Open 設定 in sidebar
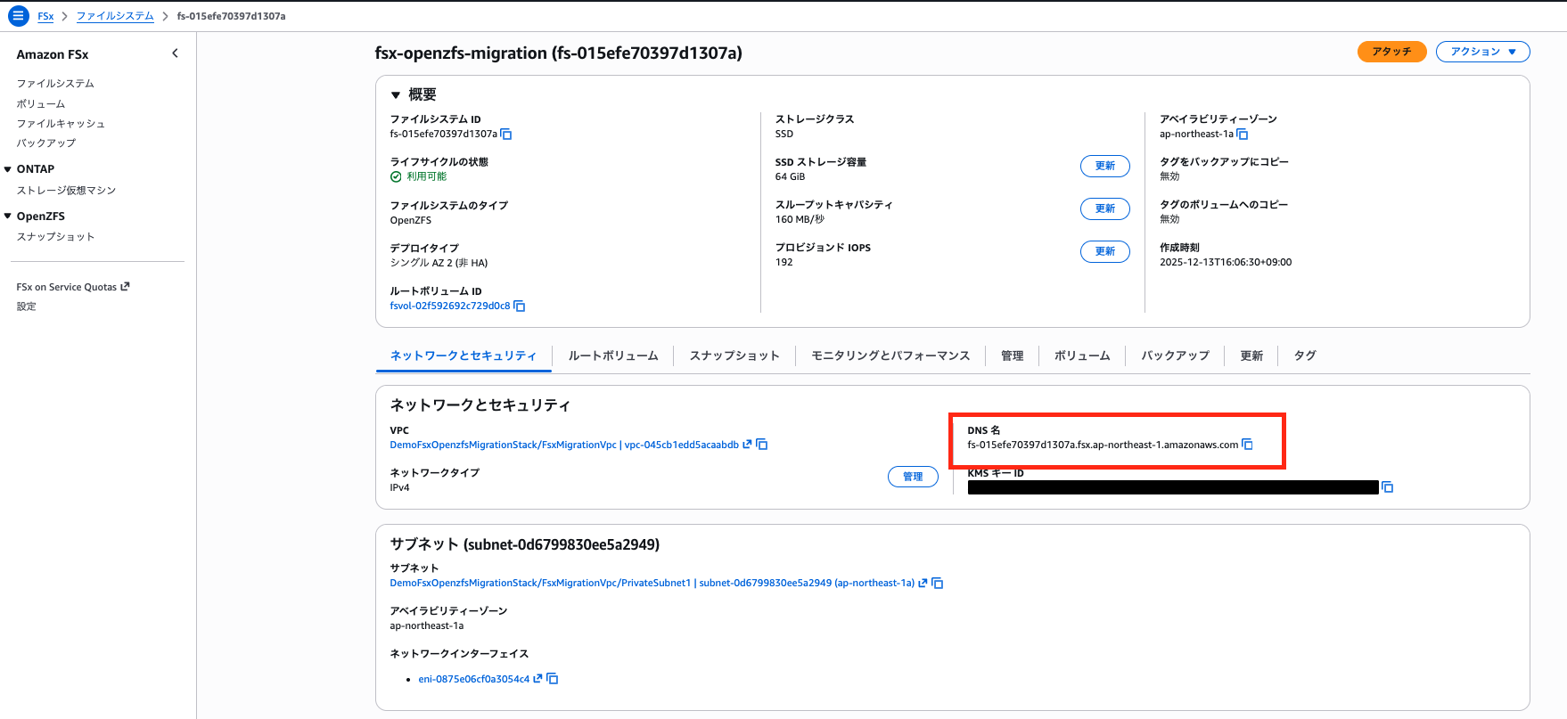The height and width of the screenshot is (719, 1567). (x=27, y=306)
